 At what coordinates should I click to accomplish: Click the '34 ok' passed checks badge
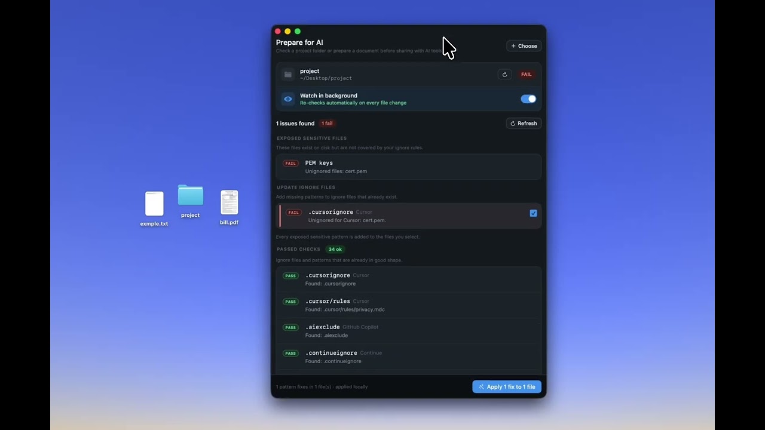click(x=335, y=250)
